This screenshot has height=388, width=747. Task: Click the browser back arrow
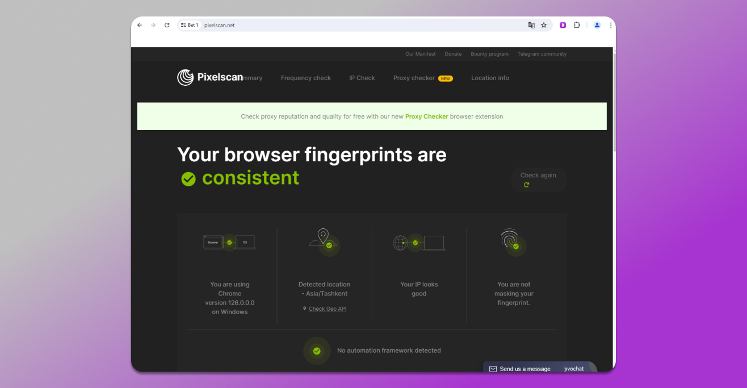click(x=140, y=25)
